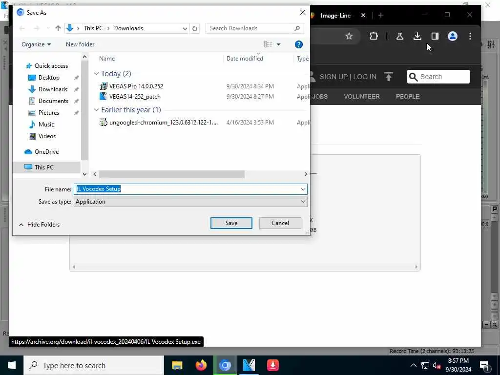The image size is (500, 375).
Task: Cancel the Save As dialog
Action: (x=280, y=223)
